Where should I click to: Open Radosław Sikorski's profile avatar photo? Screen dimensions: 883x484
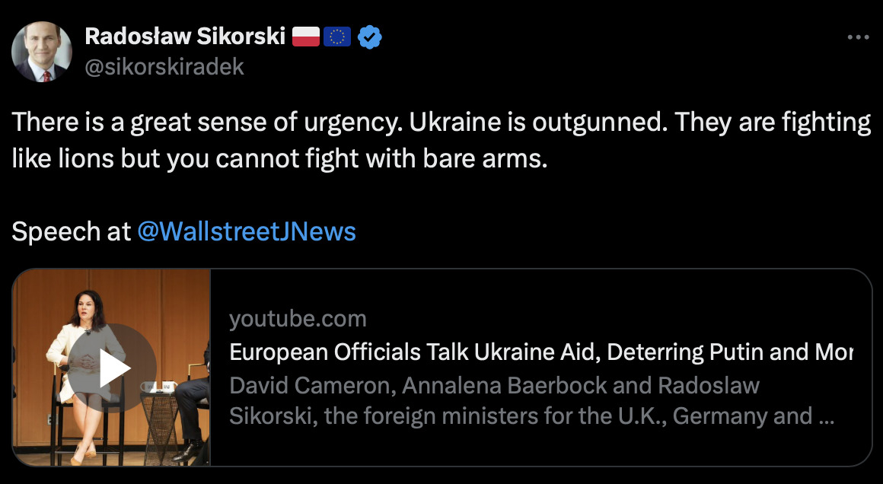(42, 52)
